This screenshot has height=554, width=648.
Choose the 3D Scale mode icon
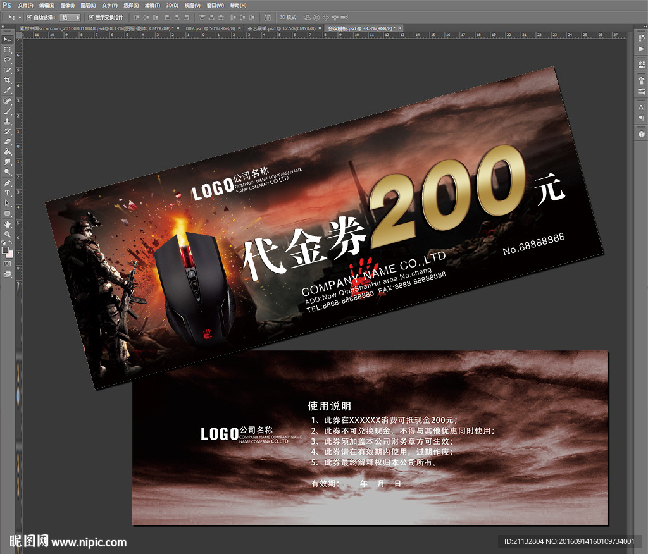click(x=344, y=17)
